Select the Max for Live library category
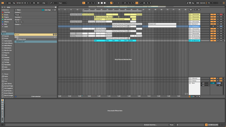Image resolution: width=226 pixels, height=127 pixels. click(x=8, y=50)
